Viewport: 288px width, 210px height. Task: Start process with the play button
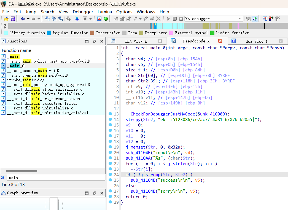click(168, 19)
